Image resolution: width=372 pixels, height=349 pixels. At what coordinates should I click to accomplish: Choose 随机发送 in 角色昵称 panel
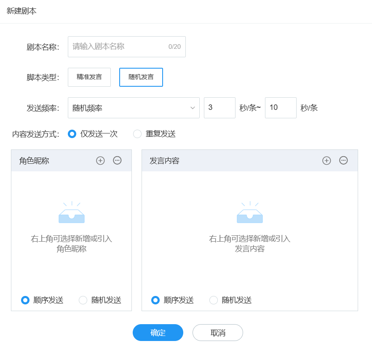83,300
